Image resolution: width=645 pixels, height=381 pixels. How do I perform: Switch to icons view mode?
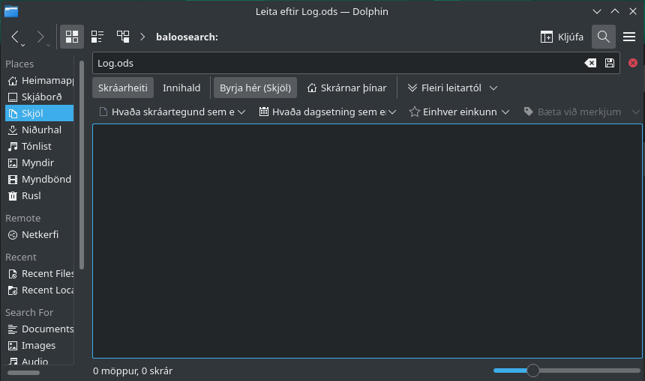click(72, 37)
